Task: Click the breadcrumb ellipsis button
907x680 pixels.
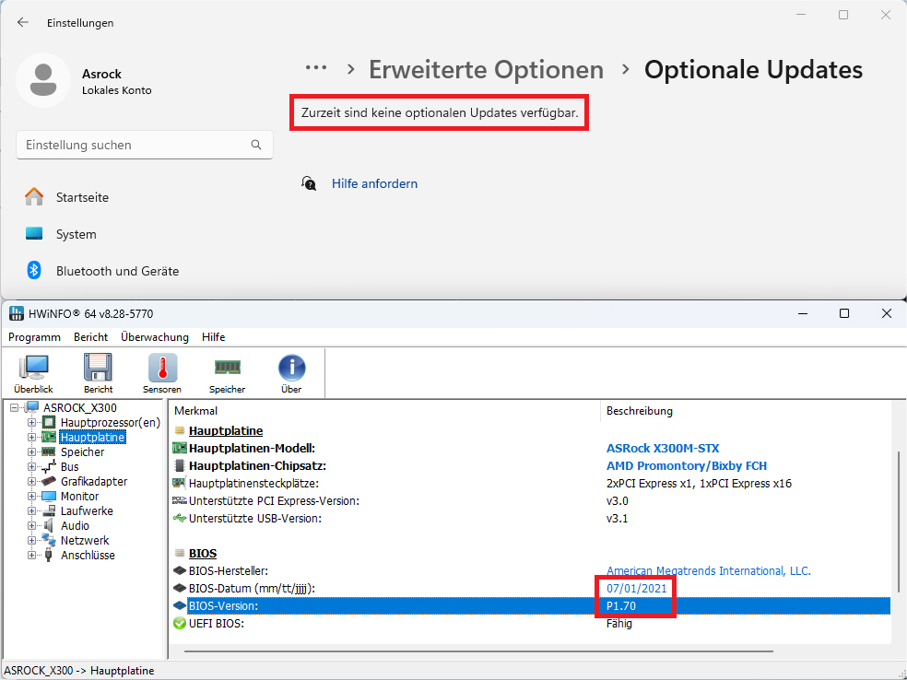Action: pos(316,68)
